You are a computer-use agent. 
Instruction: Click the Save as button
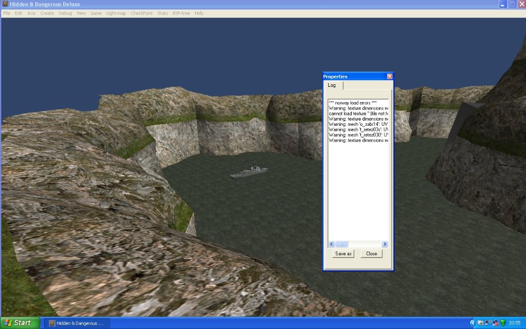343,254
